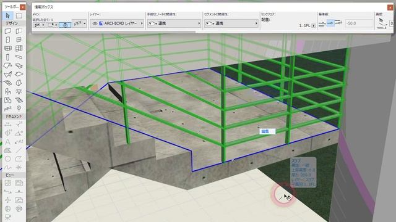Viewport: 396px width, 222px height.
Task: Select the Wall tool in toolbox
Action: [8, 31]
